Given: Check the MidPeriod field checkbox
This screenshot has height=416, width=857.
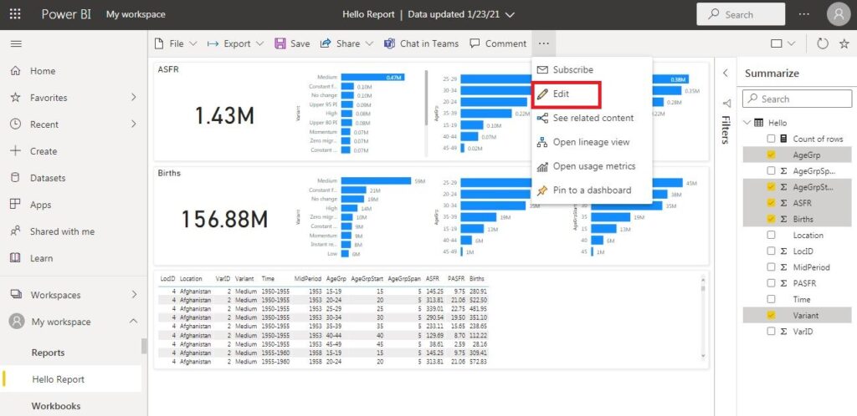Looking at the screenshot, I should (771, 267).
